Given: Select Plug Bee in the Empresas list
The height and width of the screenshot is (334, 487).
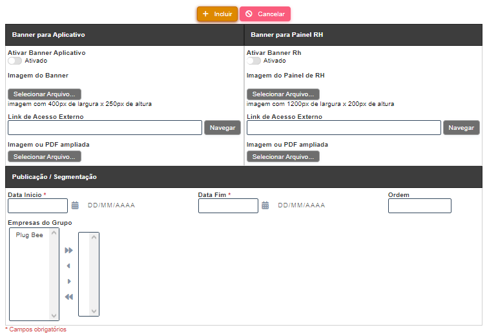Looking at the screenshot, I should click(29, 235).
